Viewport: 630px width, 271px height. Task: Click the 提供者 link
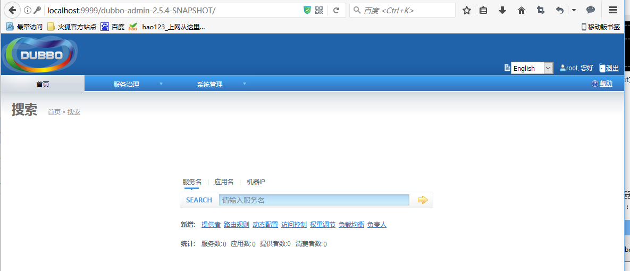tap(211, 225)
